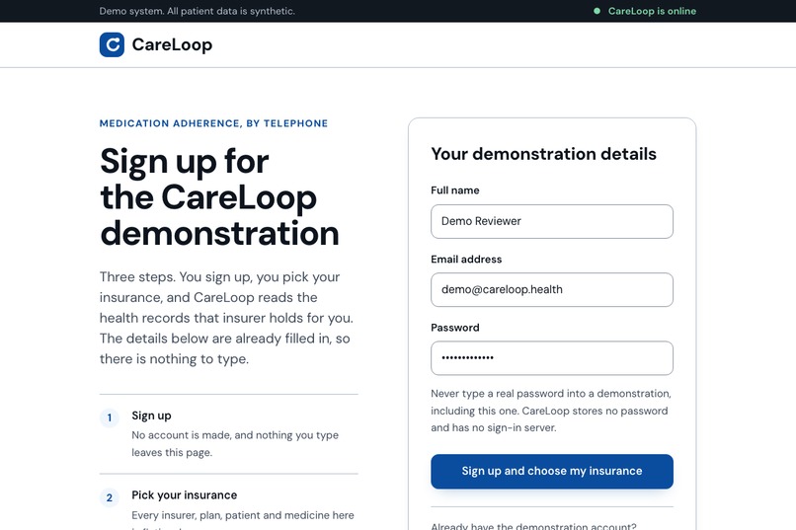
Task: Click the step 1 number badge
Action: pos(110,417)
